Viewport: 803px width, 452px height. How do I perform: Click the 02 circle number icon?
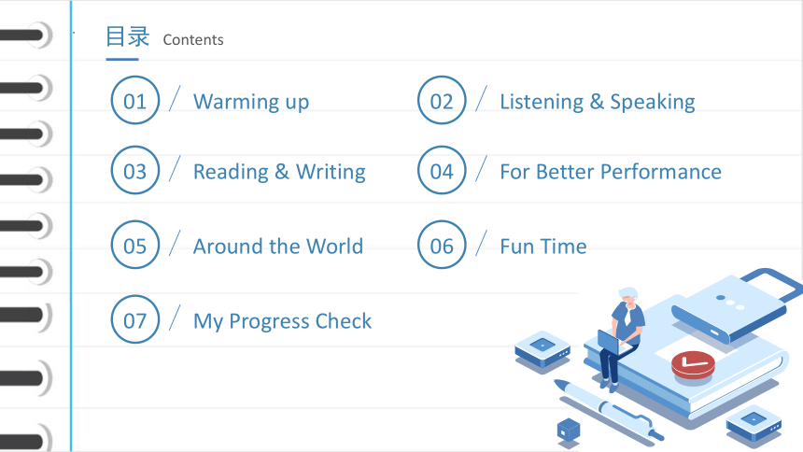click(442, 100)
